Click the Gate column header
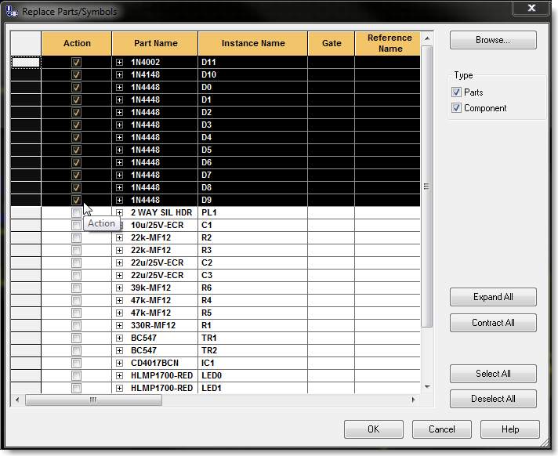This screenshot has height=456, width=558. (x=332, y=43)
